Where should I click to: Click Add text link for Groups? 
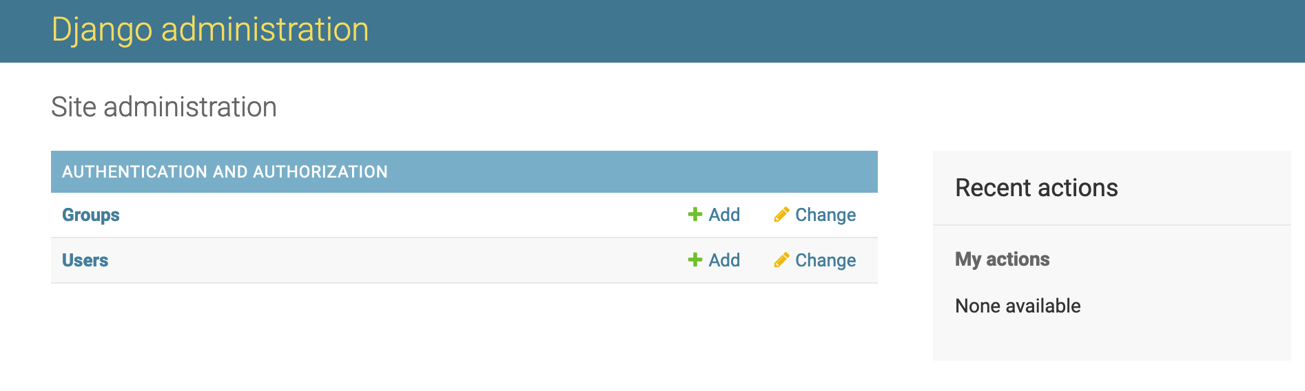coord(724,215)
